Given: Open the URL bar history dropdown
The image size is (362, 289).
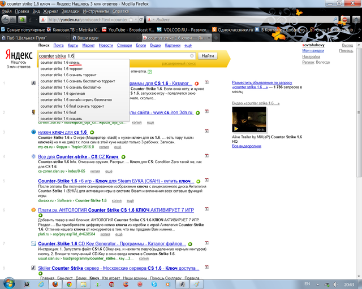Looking at the screenshot, I should tap(136, 20).
